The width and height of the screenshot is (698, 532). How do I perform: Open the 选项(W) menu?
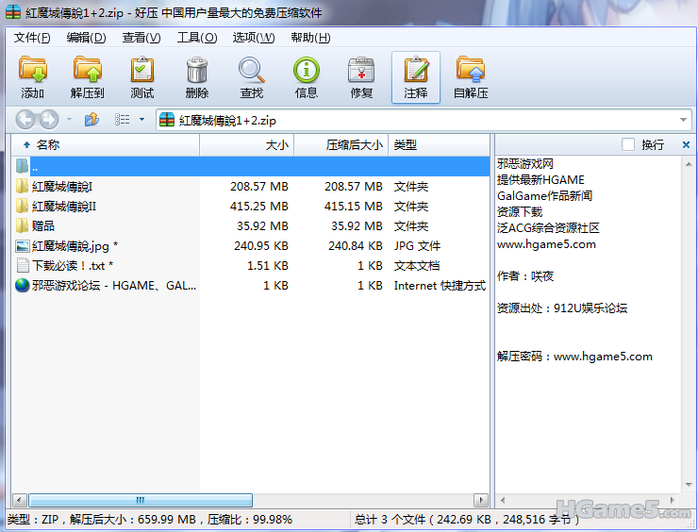254,38
